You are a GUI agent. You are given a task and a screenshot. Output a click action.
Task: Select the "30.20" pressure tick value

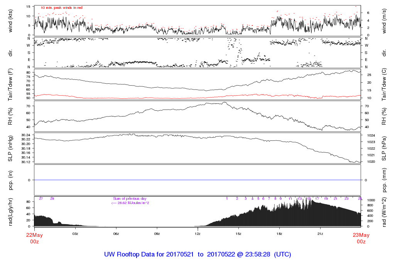click(26, 144)
